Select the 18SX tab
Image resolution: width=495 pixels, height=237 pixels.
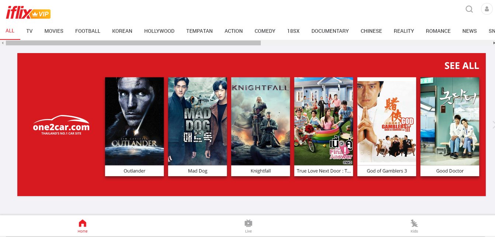tap(293, 31)
